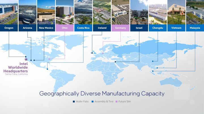Open the Chengdu facility photo
The width and height of the screenshot is (204, 114).
[x=158, y=12]
